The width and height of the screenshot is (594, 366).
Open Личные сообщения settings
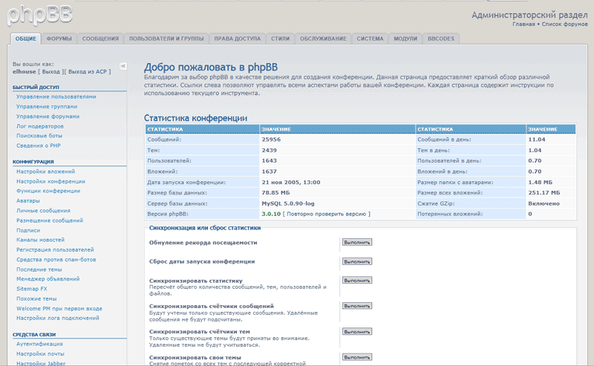tap(43, 211)
